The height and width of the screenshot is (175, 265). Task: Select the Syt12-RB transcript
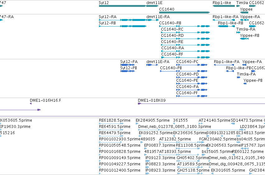tap(122, 26)
